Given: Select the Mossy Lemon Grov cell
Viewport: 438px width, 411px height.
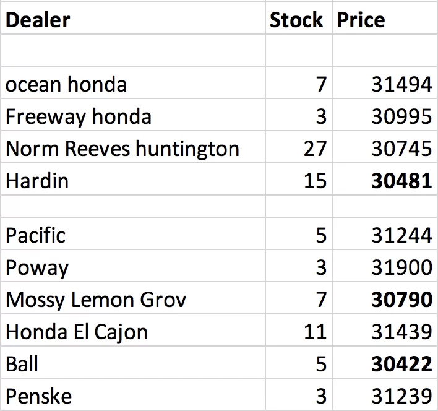Looking at the screenshot, I should coord(133,298).
